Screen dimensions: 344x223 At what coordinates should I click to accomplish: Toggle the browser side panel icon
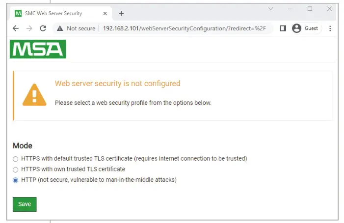tap(283, 28)
